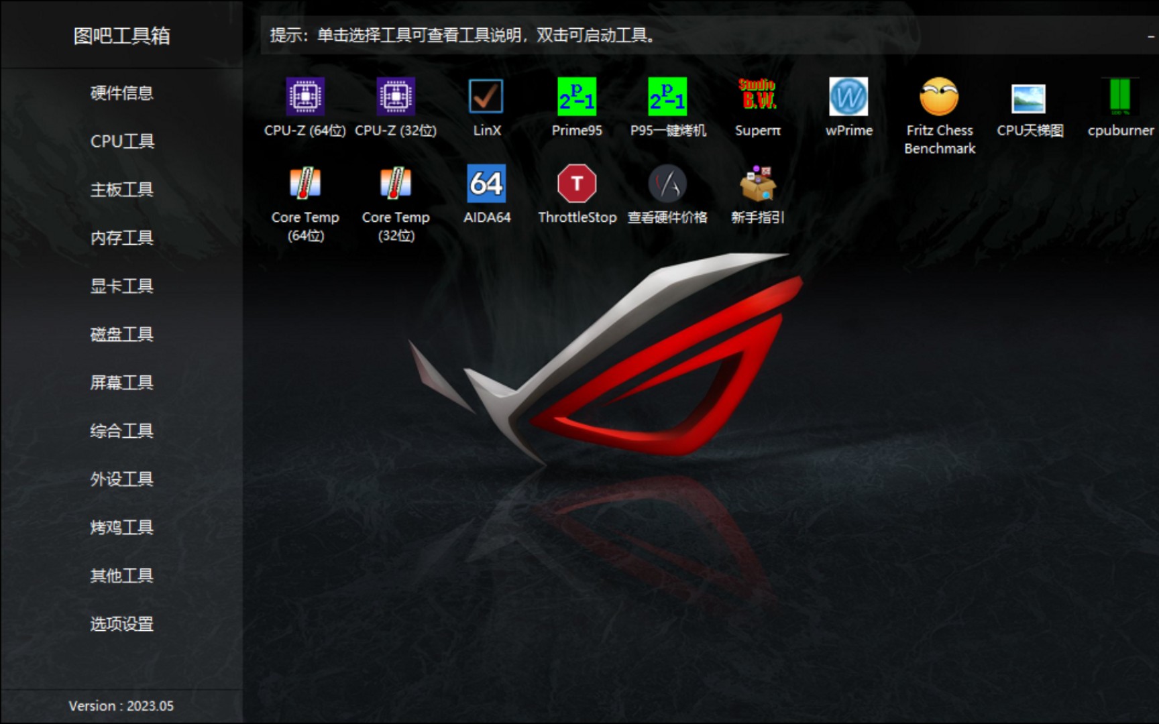
Task: Open the 选项设置 settings page
Action: pyautogui.click(x=122, y=623)
